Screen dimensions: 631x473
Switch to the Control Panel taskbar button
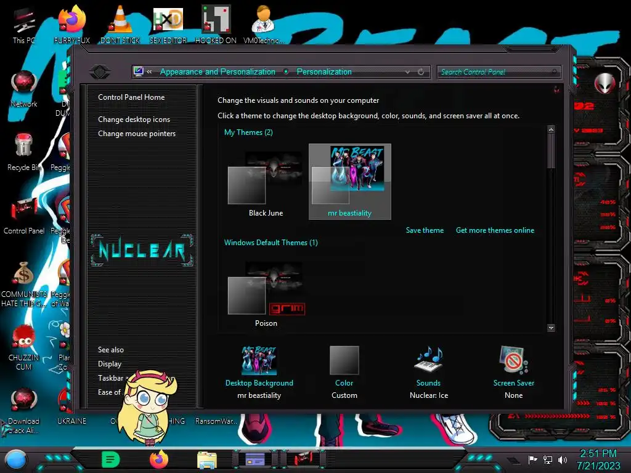(x=303, y=459)
